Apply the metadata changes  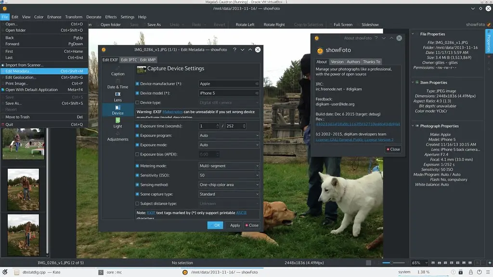[234, 225]
